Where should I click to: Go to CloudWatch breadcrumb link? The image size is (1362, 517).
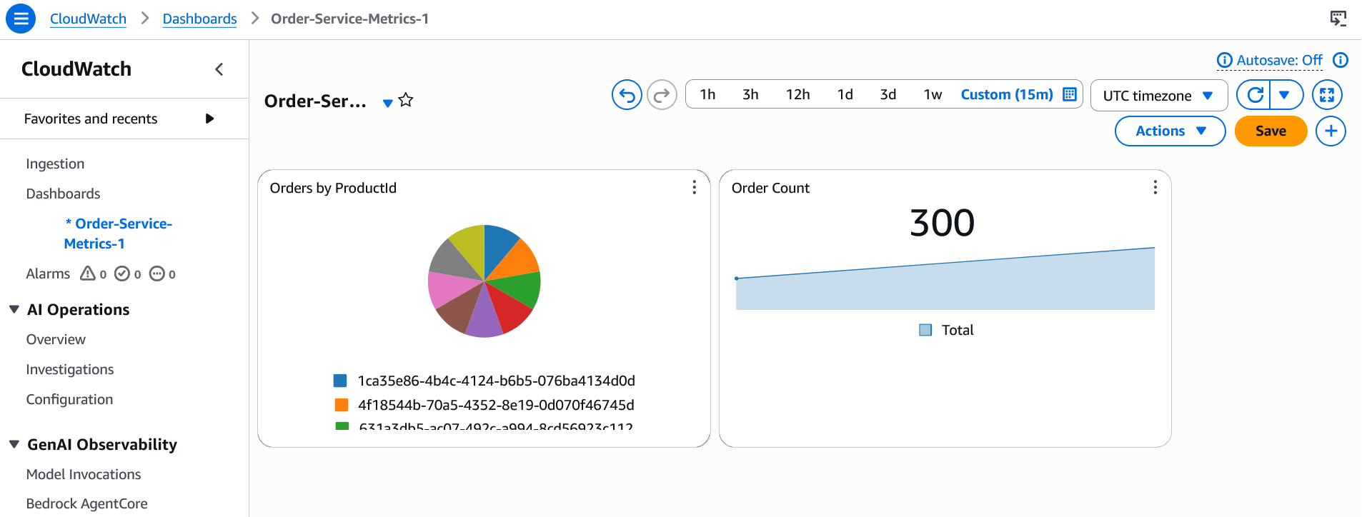(x=88, y=19)
